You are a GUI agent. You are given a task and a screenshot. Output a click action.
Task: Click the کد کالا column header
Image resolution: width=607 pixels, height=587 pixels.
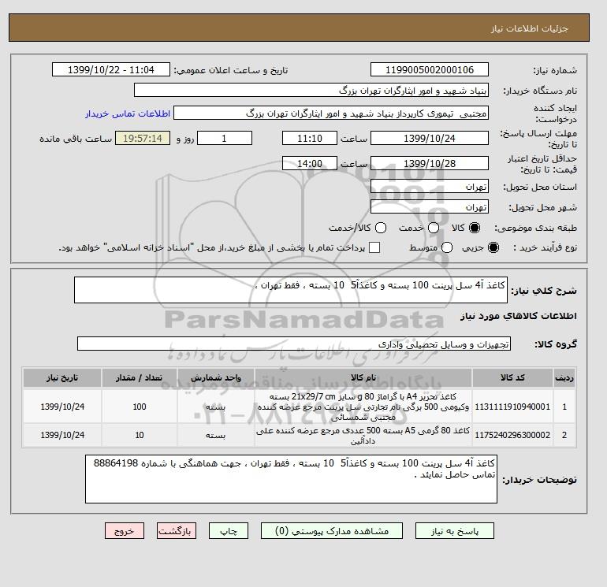tap(512, 377)
